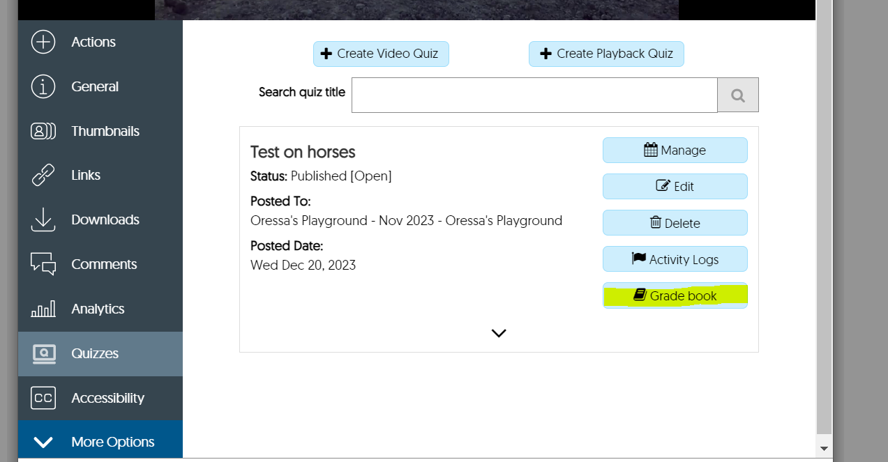This screenshot has height=462, width=888.
Task: Click the Thumbnails sidebar icon
Action: tap(43, 131)
